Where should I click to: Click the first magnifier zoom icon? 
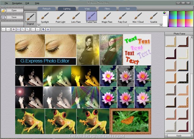click(x=23, y=30)
